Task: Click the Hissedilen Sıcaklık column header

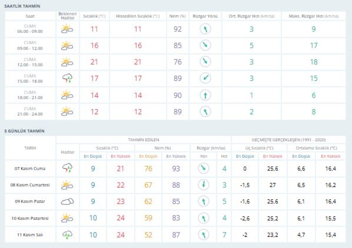Action: pos(138,16)
